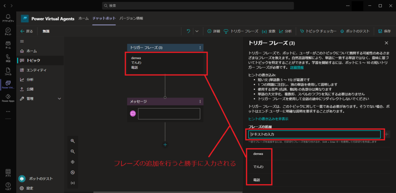Open title bar more options ellipsis
This screenshot has height=193, width=396.
pyautogui.click(x=348, y=5)
